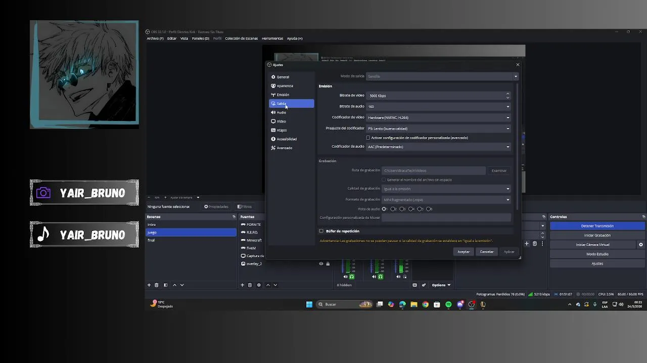Select FORNITE source in Fuentes
647x363 pixels.
click(x=254, y=224)
